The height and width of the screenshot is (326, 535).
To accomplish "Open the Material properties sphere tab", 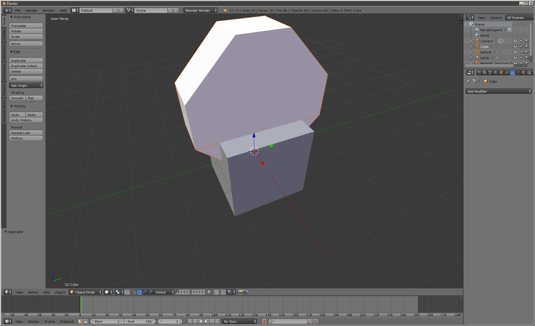I will point(524,73).
